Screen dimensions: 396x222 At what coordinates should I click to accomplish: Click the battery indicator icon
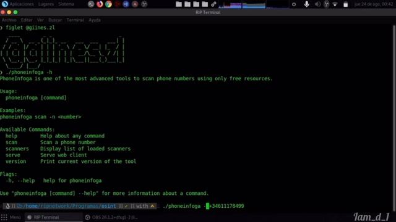[x=345, y=4]
